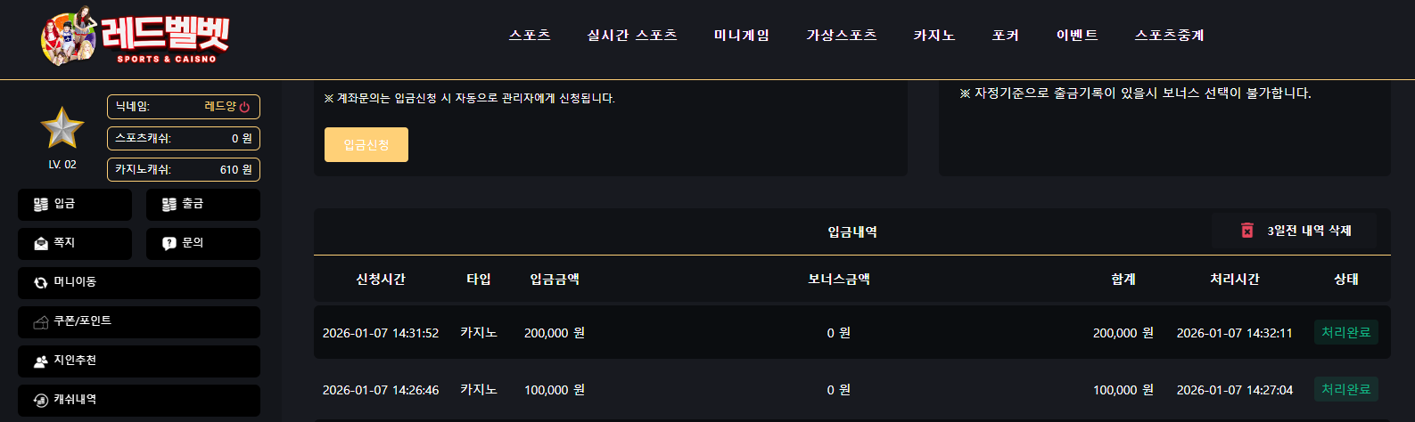
Task: Click the 레드벨벳 site logo
Action: point(135,37)
